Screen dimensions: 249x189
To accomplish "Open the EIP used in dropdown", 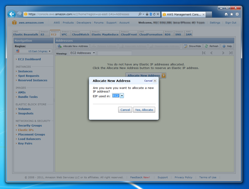I will pyautogui.click(x=118, y=96).
